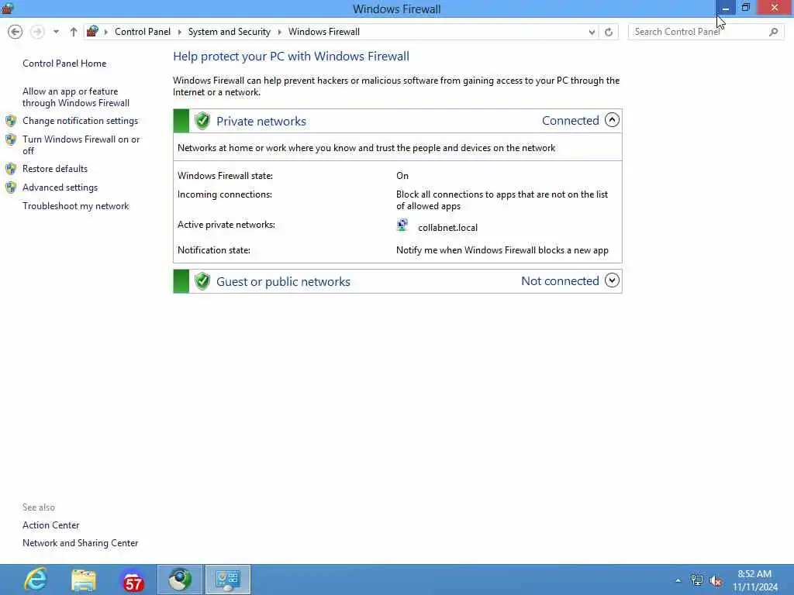The height and width of the screenshot is (595, 794).
Task: Click the Control Panel icon in address bar
Action: coord(92,31)
